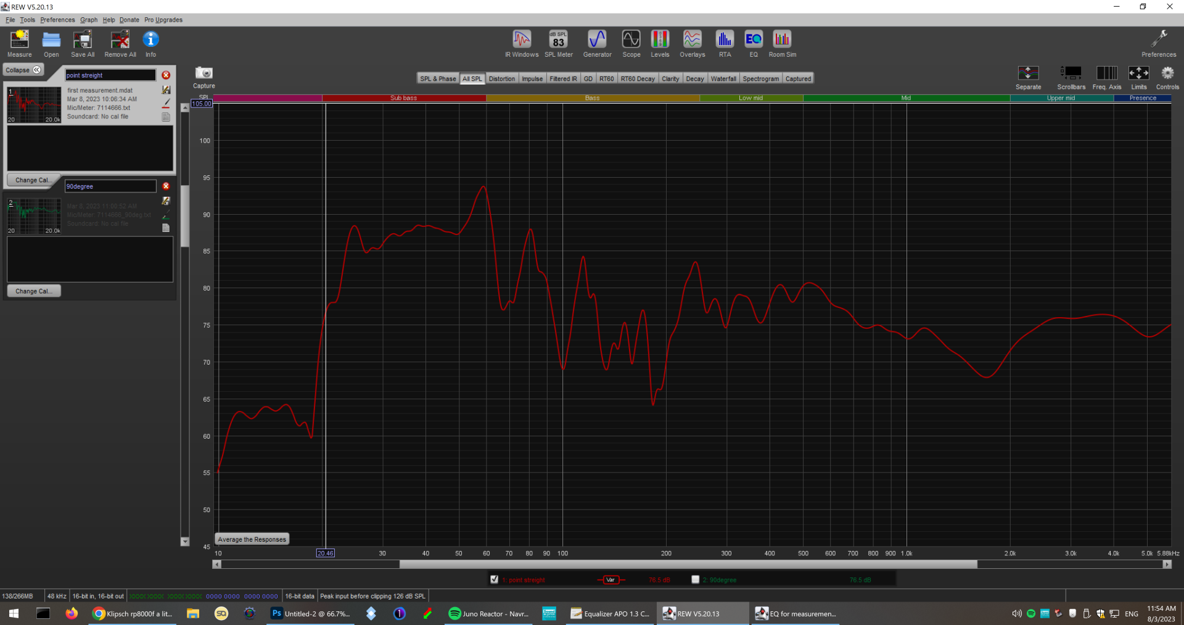Screen dimensions: 1184x625
Task: Click Change Cal button for first measurement
Action: coord(34,180)
